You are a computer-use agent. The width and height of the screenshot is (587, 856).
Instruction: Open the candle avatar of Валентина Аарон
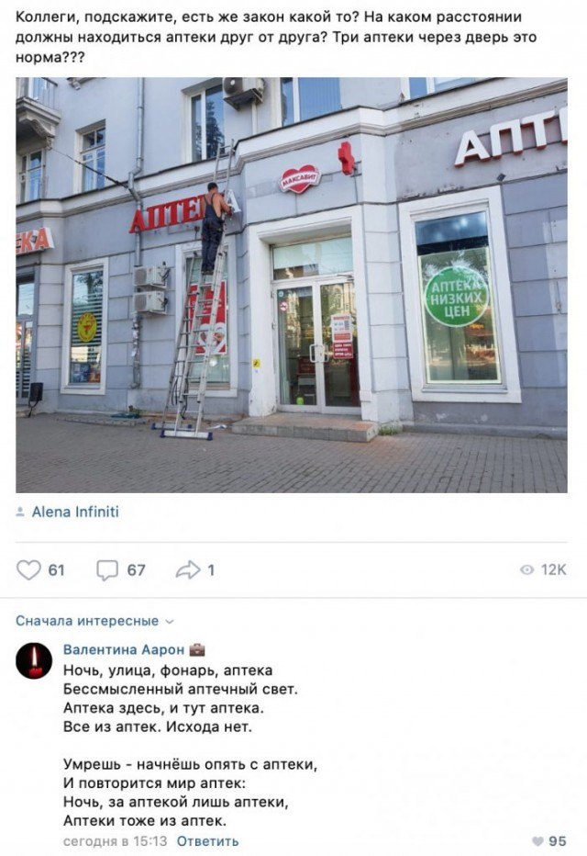point(34,660)
